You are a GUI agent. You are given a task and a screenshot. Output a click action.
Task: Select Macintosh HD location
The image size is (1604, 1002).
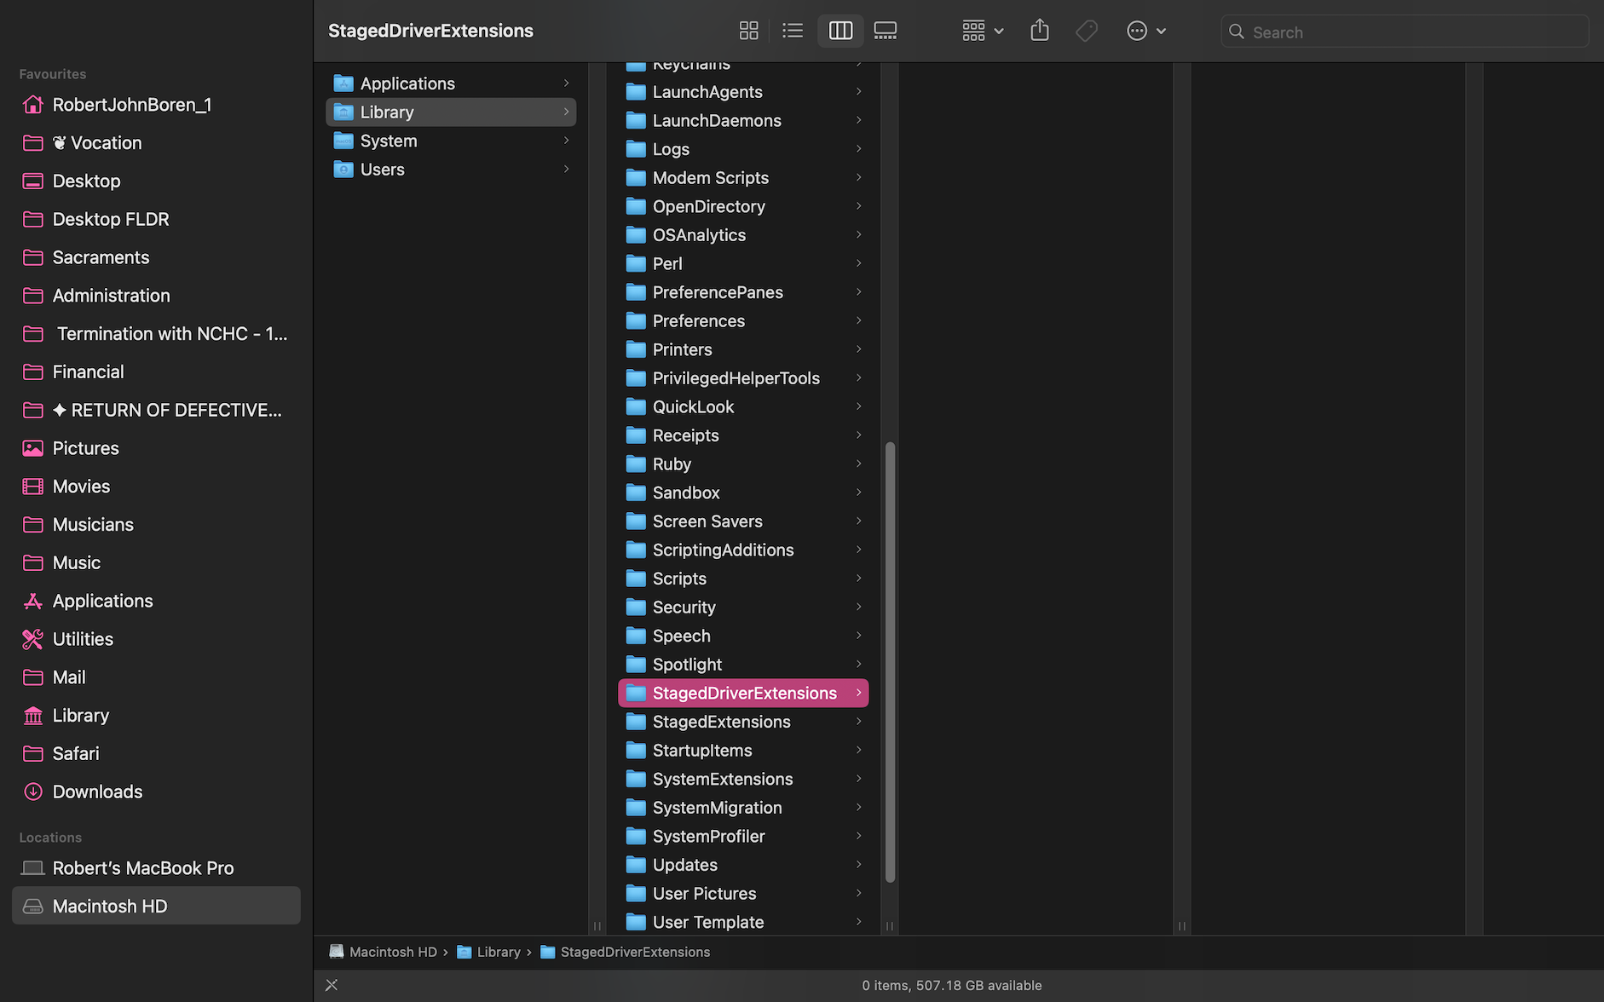(156, 907)
